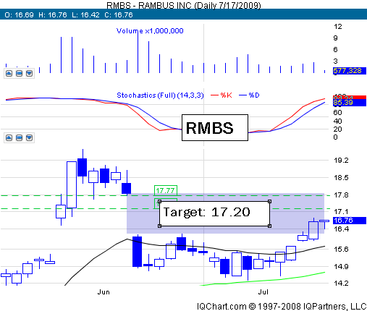367x311 pixels.
Task: Click the 'O: 16.69' open value in header
Action: 19,15
